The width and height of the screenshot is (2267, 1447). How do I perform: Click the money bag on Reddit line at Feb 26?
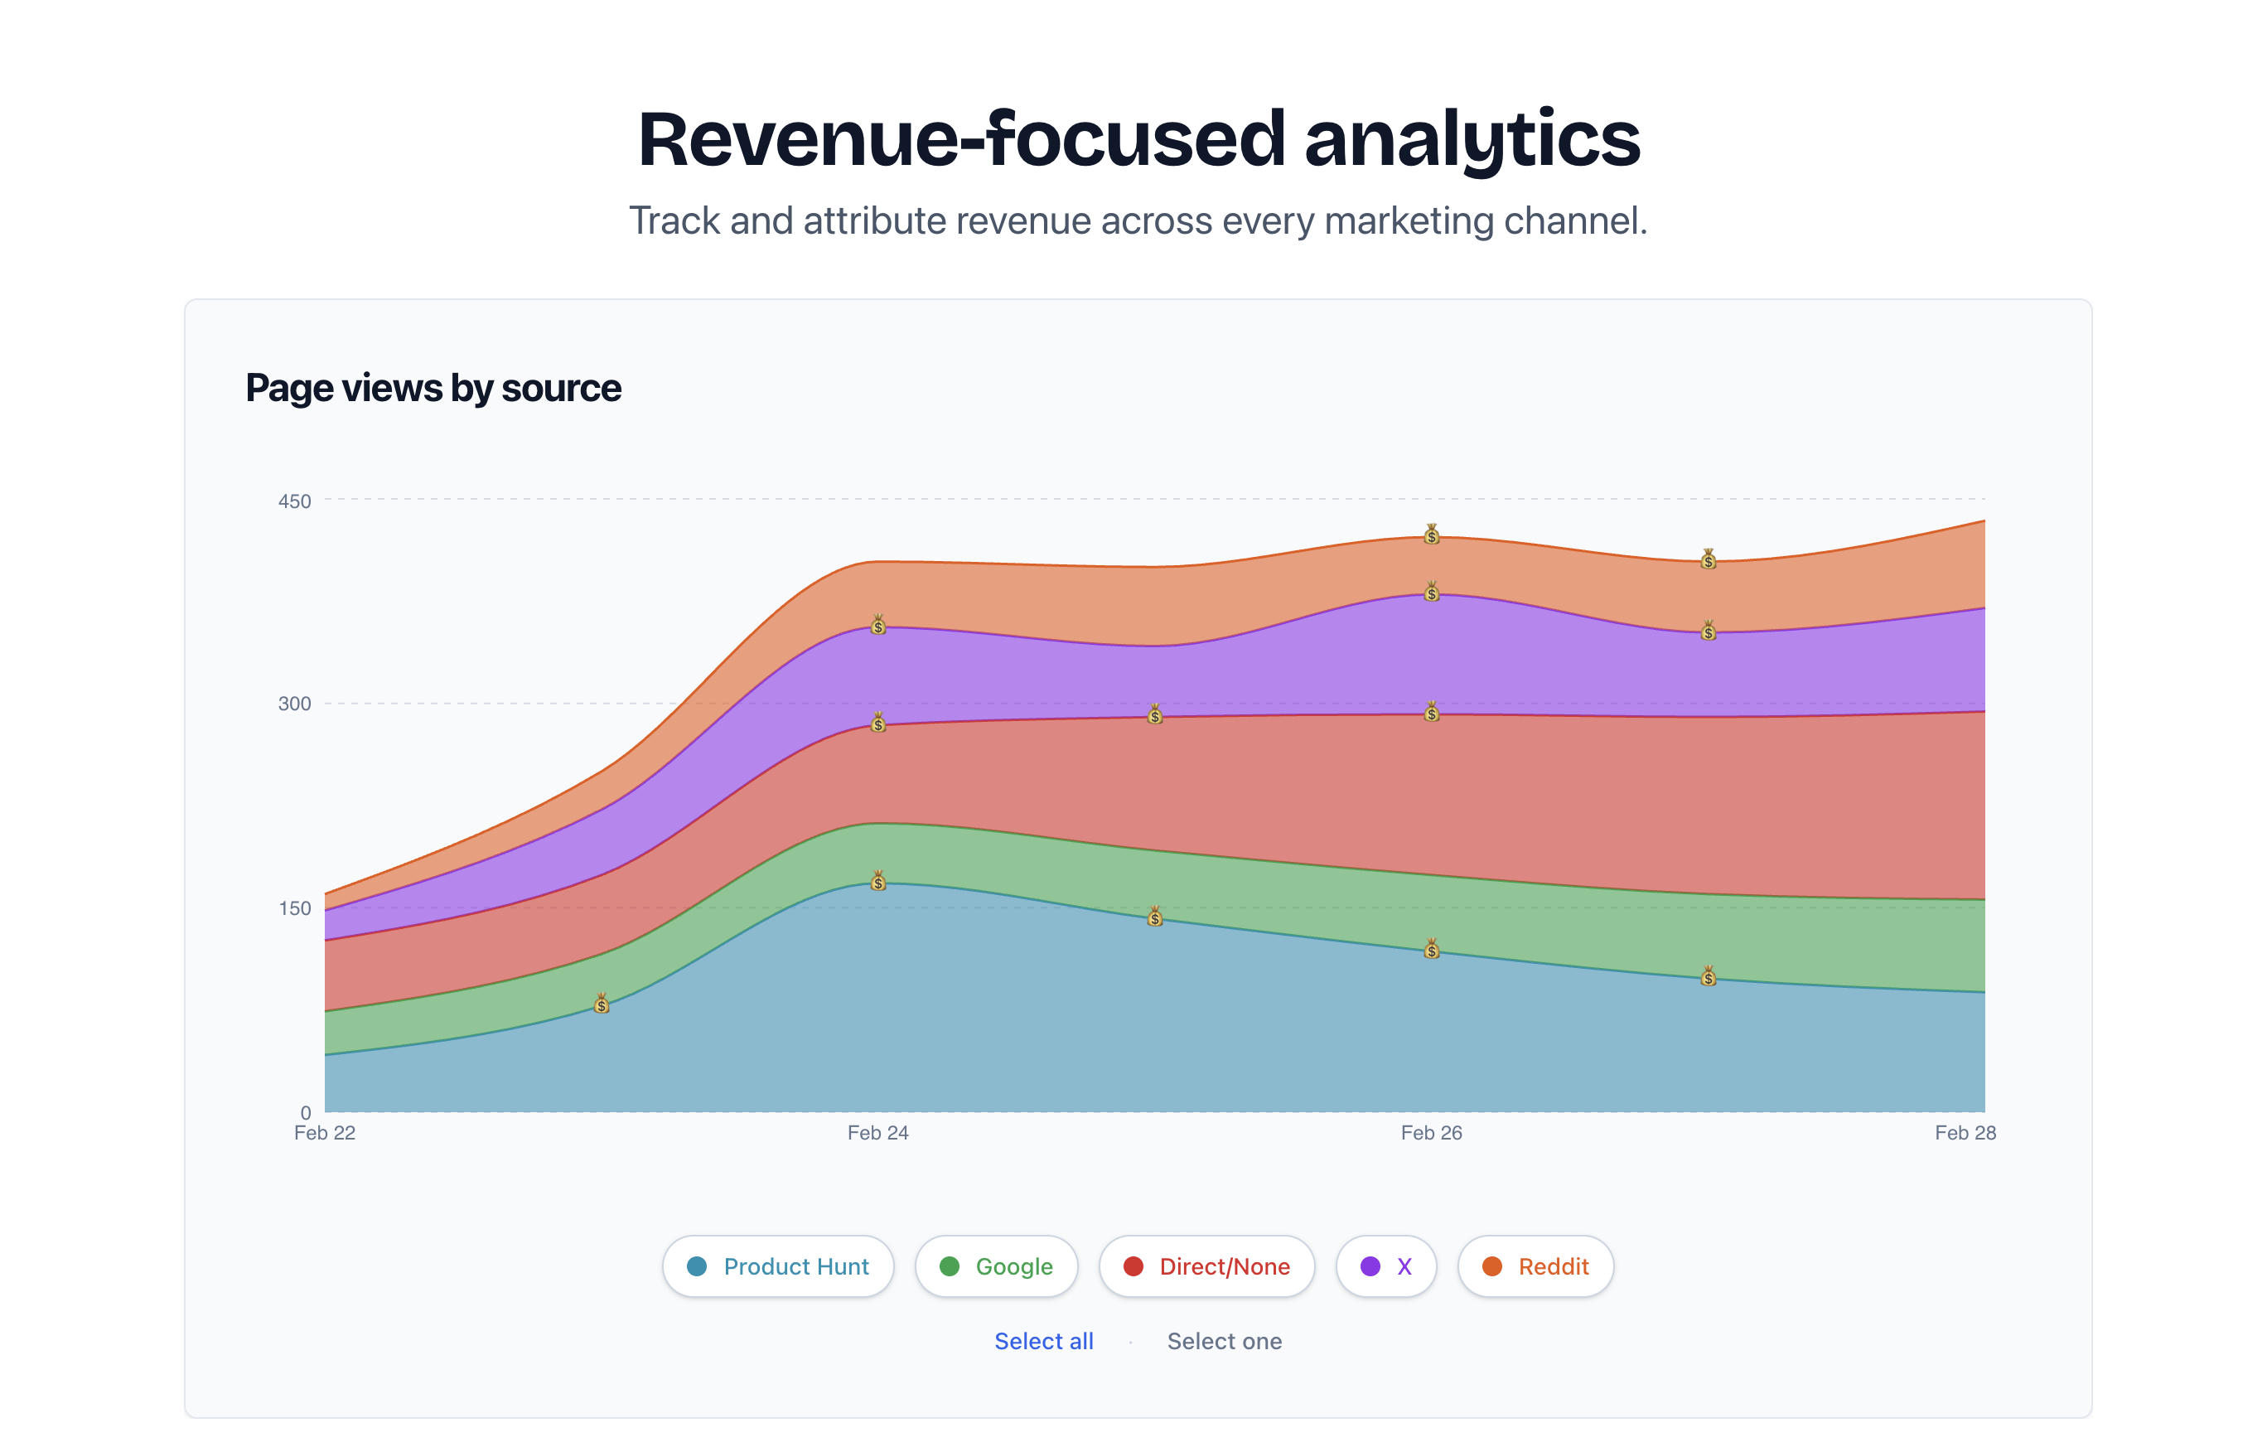(1431, 537)
